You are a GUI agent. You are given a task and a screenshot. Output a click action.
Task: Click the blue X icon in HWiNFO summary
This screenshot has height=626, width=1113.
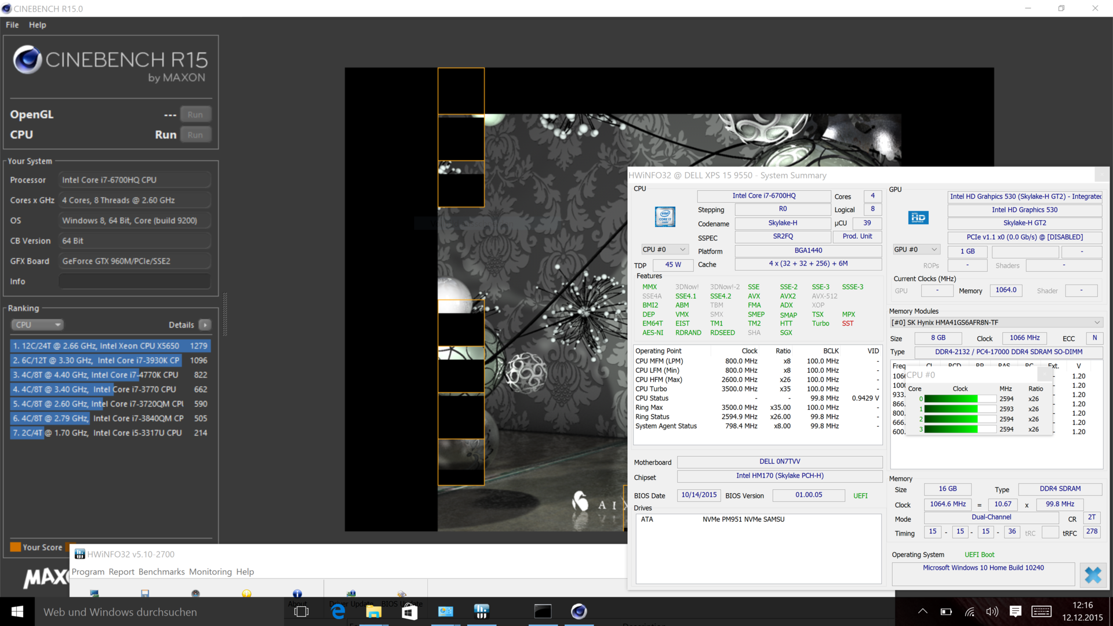click(1093, 574)
